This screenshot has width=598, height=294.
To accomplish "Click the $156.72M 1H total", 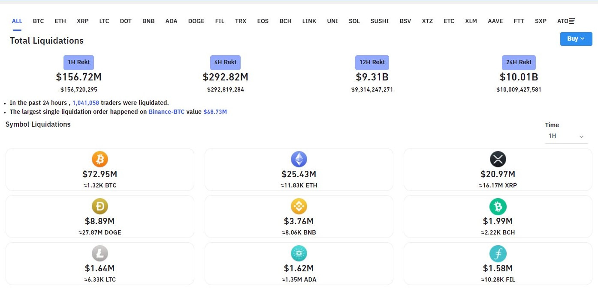I will click(x=79, y=77).
